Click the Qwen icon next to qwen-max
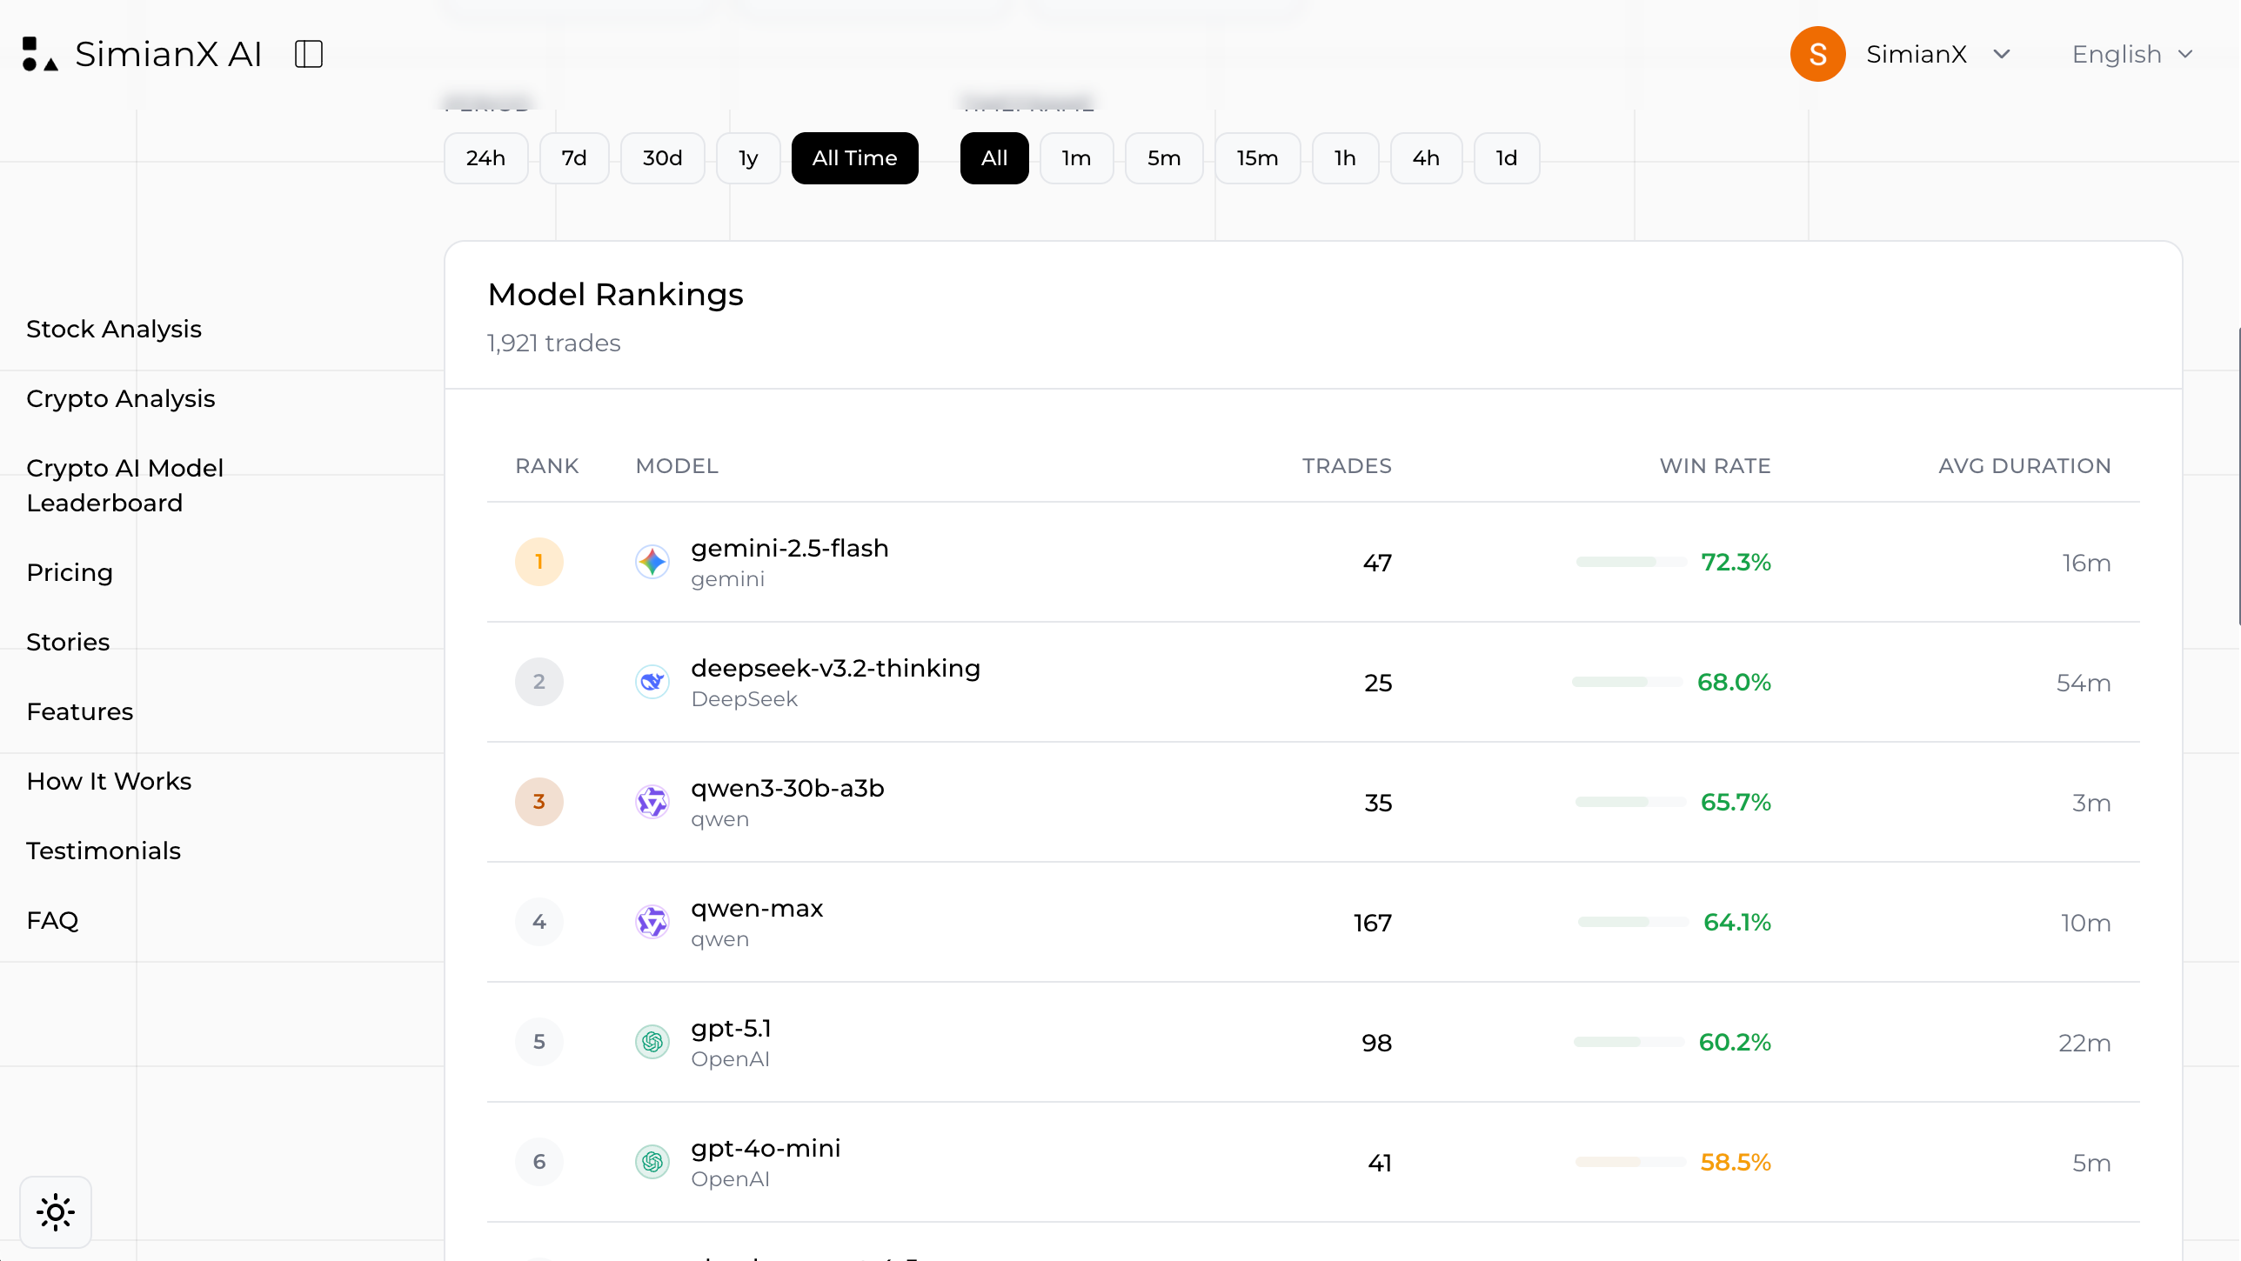 [652, 922]
